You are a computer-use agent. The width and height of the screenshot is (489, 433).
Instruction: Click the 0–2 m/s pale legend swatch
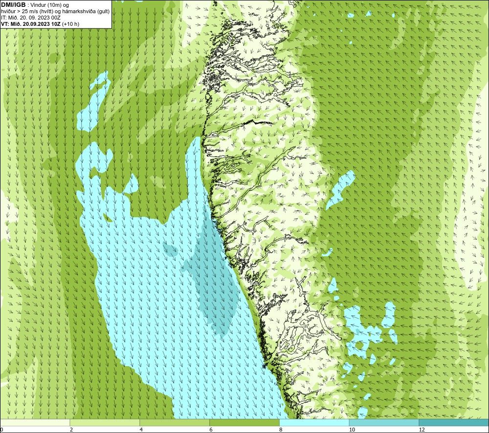(35, 422)
